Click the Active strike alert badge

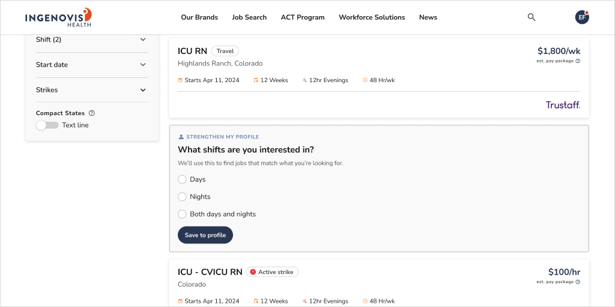pyautogui.click(x=272, y=272)
